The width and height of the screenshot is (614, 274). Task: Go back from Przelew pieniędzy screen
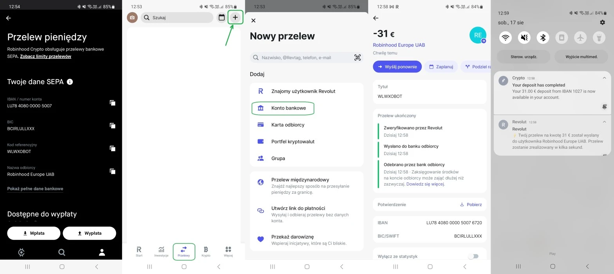9,18
